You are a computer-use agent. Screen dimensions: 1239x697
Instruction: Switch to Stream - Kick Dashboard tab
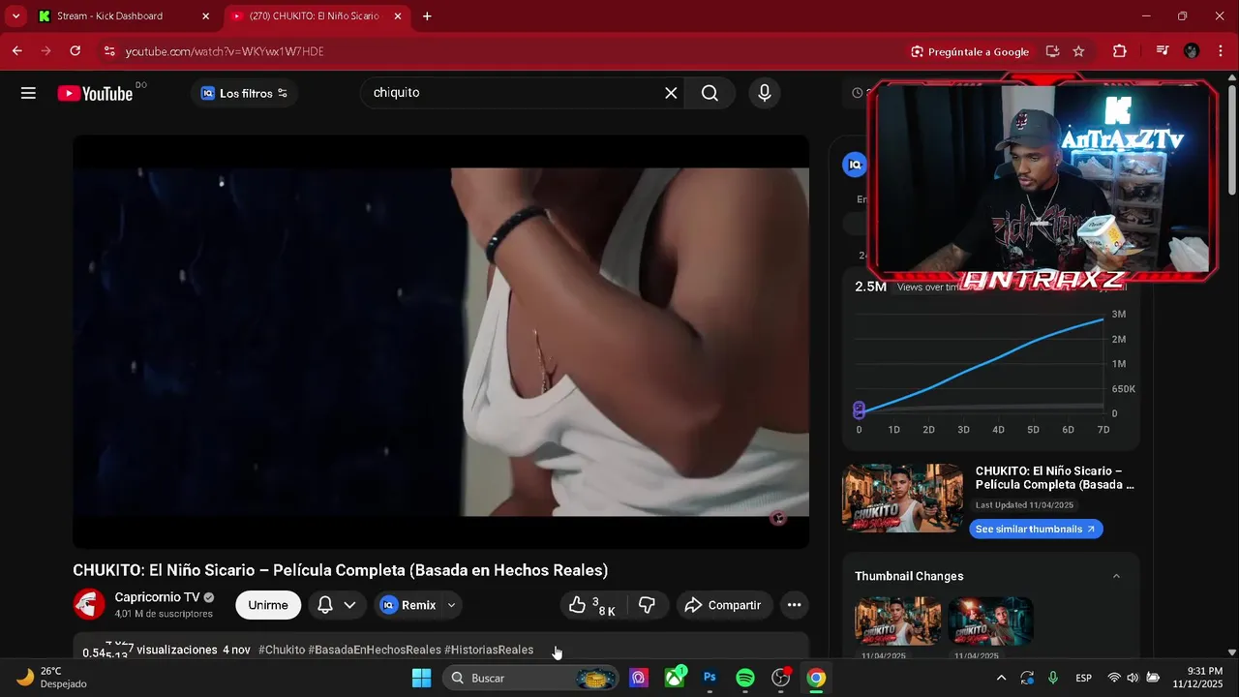[x=124, y=16]
